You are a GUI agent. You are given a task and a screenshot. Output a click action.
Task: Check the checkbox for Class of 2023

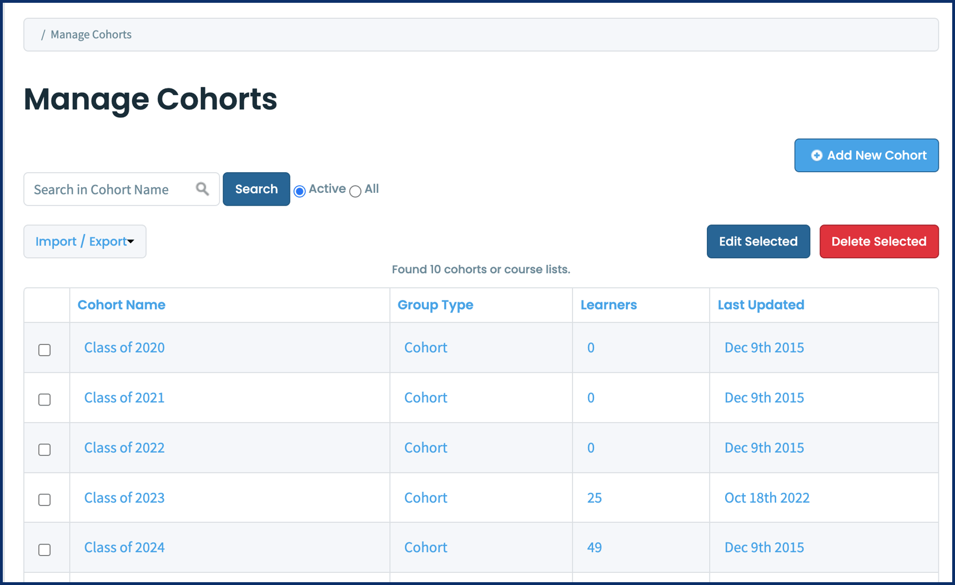tap(44, 499)
